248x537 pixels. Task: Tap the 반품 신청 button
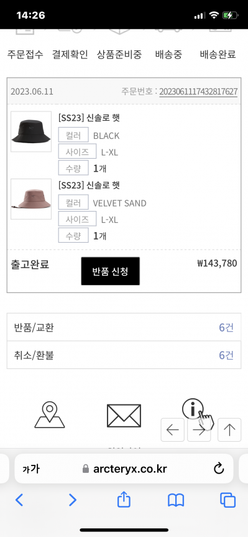(x=110, y=271)
